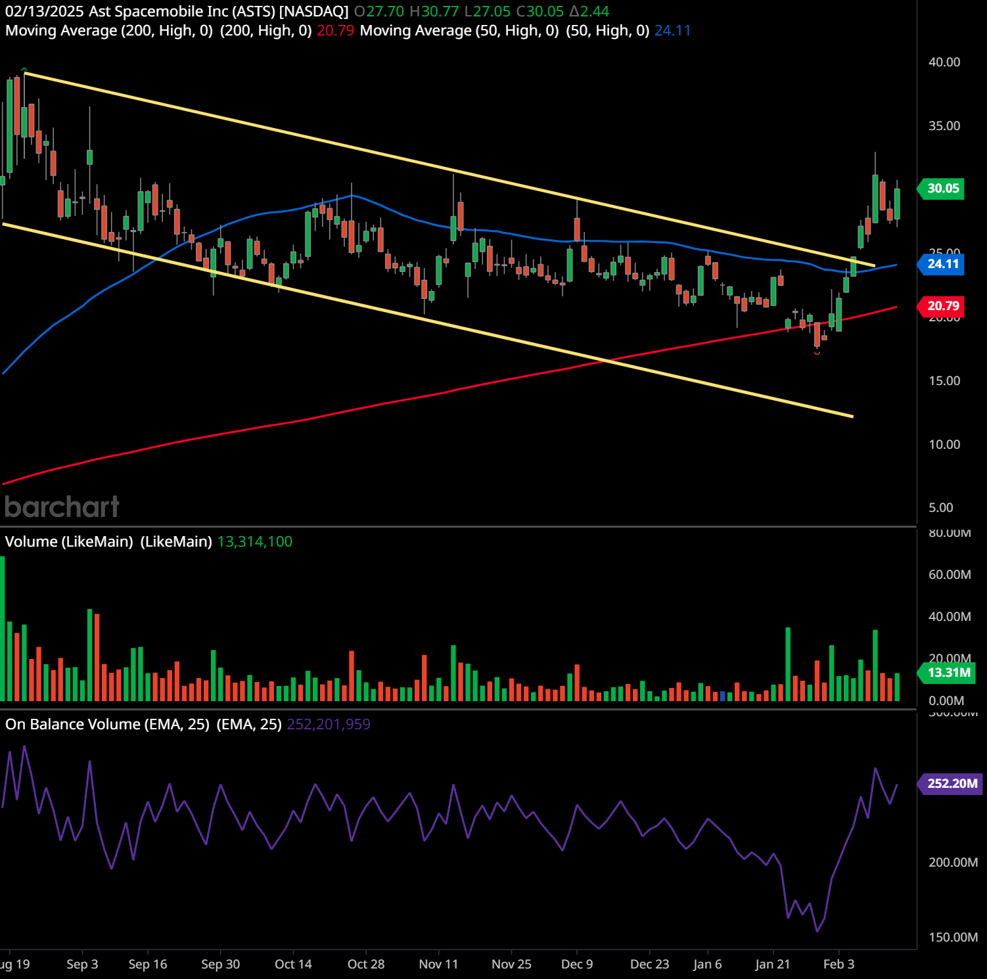Click the '150.00M' OBV axis label
Viewport: 987px width, 979px height.
tap(953, 937)
